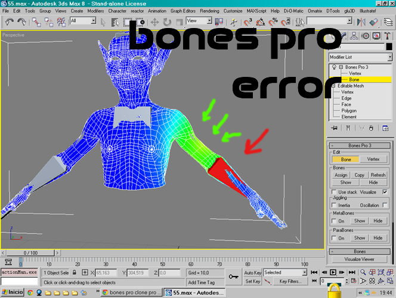Open the Animation menu
The image size is (396, 298).
157,11
